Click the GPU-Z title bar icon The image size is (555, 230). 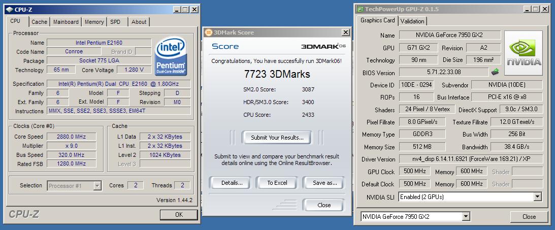[360, 9]
